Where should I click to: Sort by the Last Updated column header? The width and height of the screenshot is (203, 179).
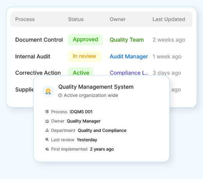[x=169, y=19]
